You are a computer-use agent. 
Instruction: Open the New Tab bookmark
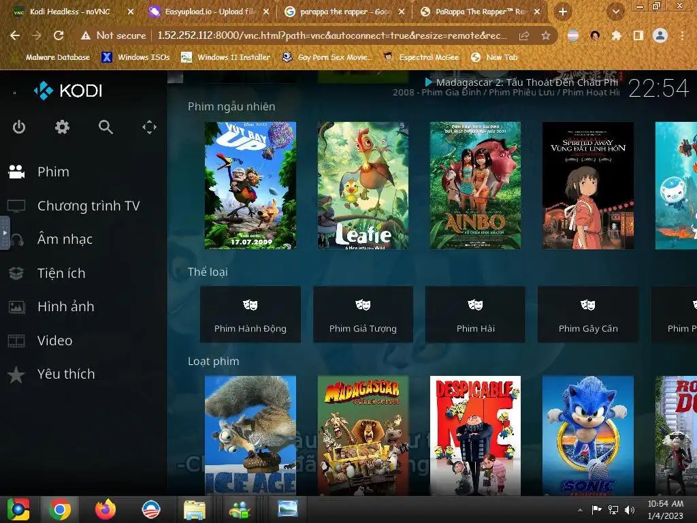494,57
